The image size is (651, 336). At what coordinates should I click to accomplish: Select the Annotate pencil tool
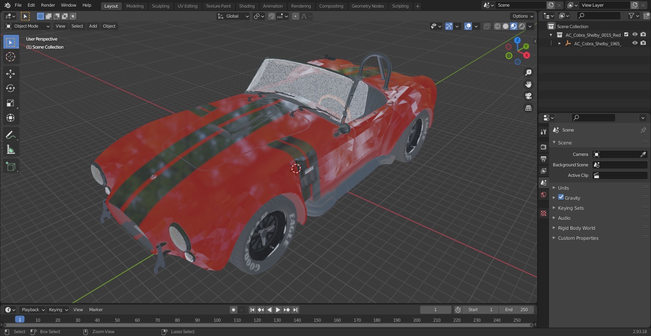coord(10,135)
